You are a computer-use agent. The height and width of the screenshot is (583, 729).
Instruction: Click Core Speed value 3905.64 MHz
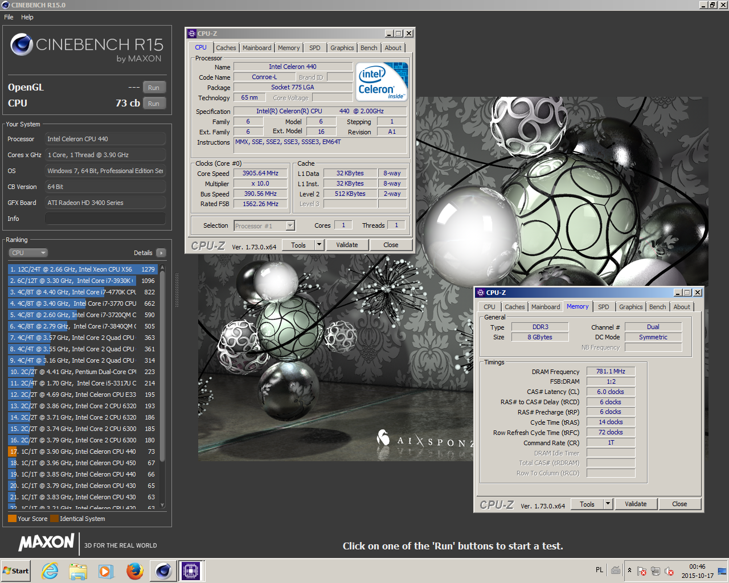pyautogui.click(x=260, y=173)
